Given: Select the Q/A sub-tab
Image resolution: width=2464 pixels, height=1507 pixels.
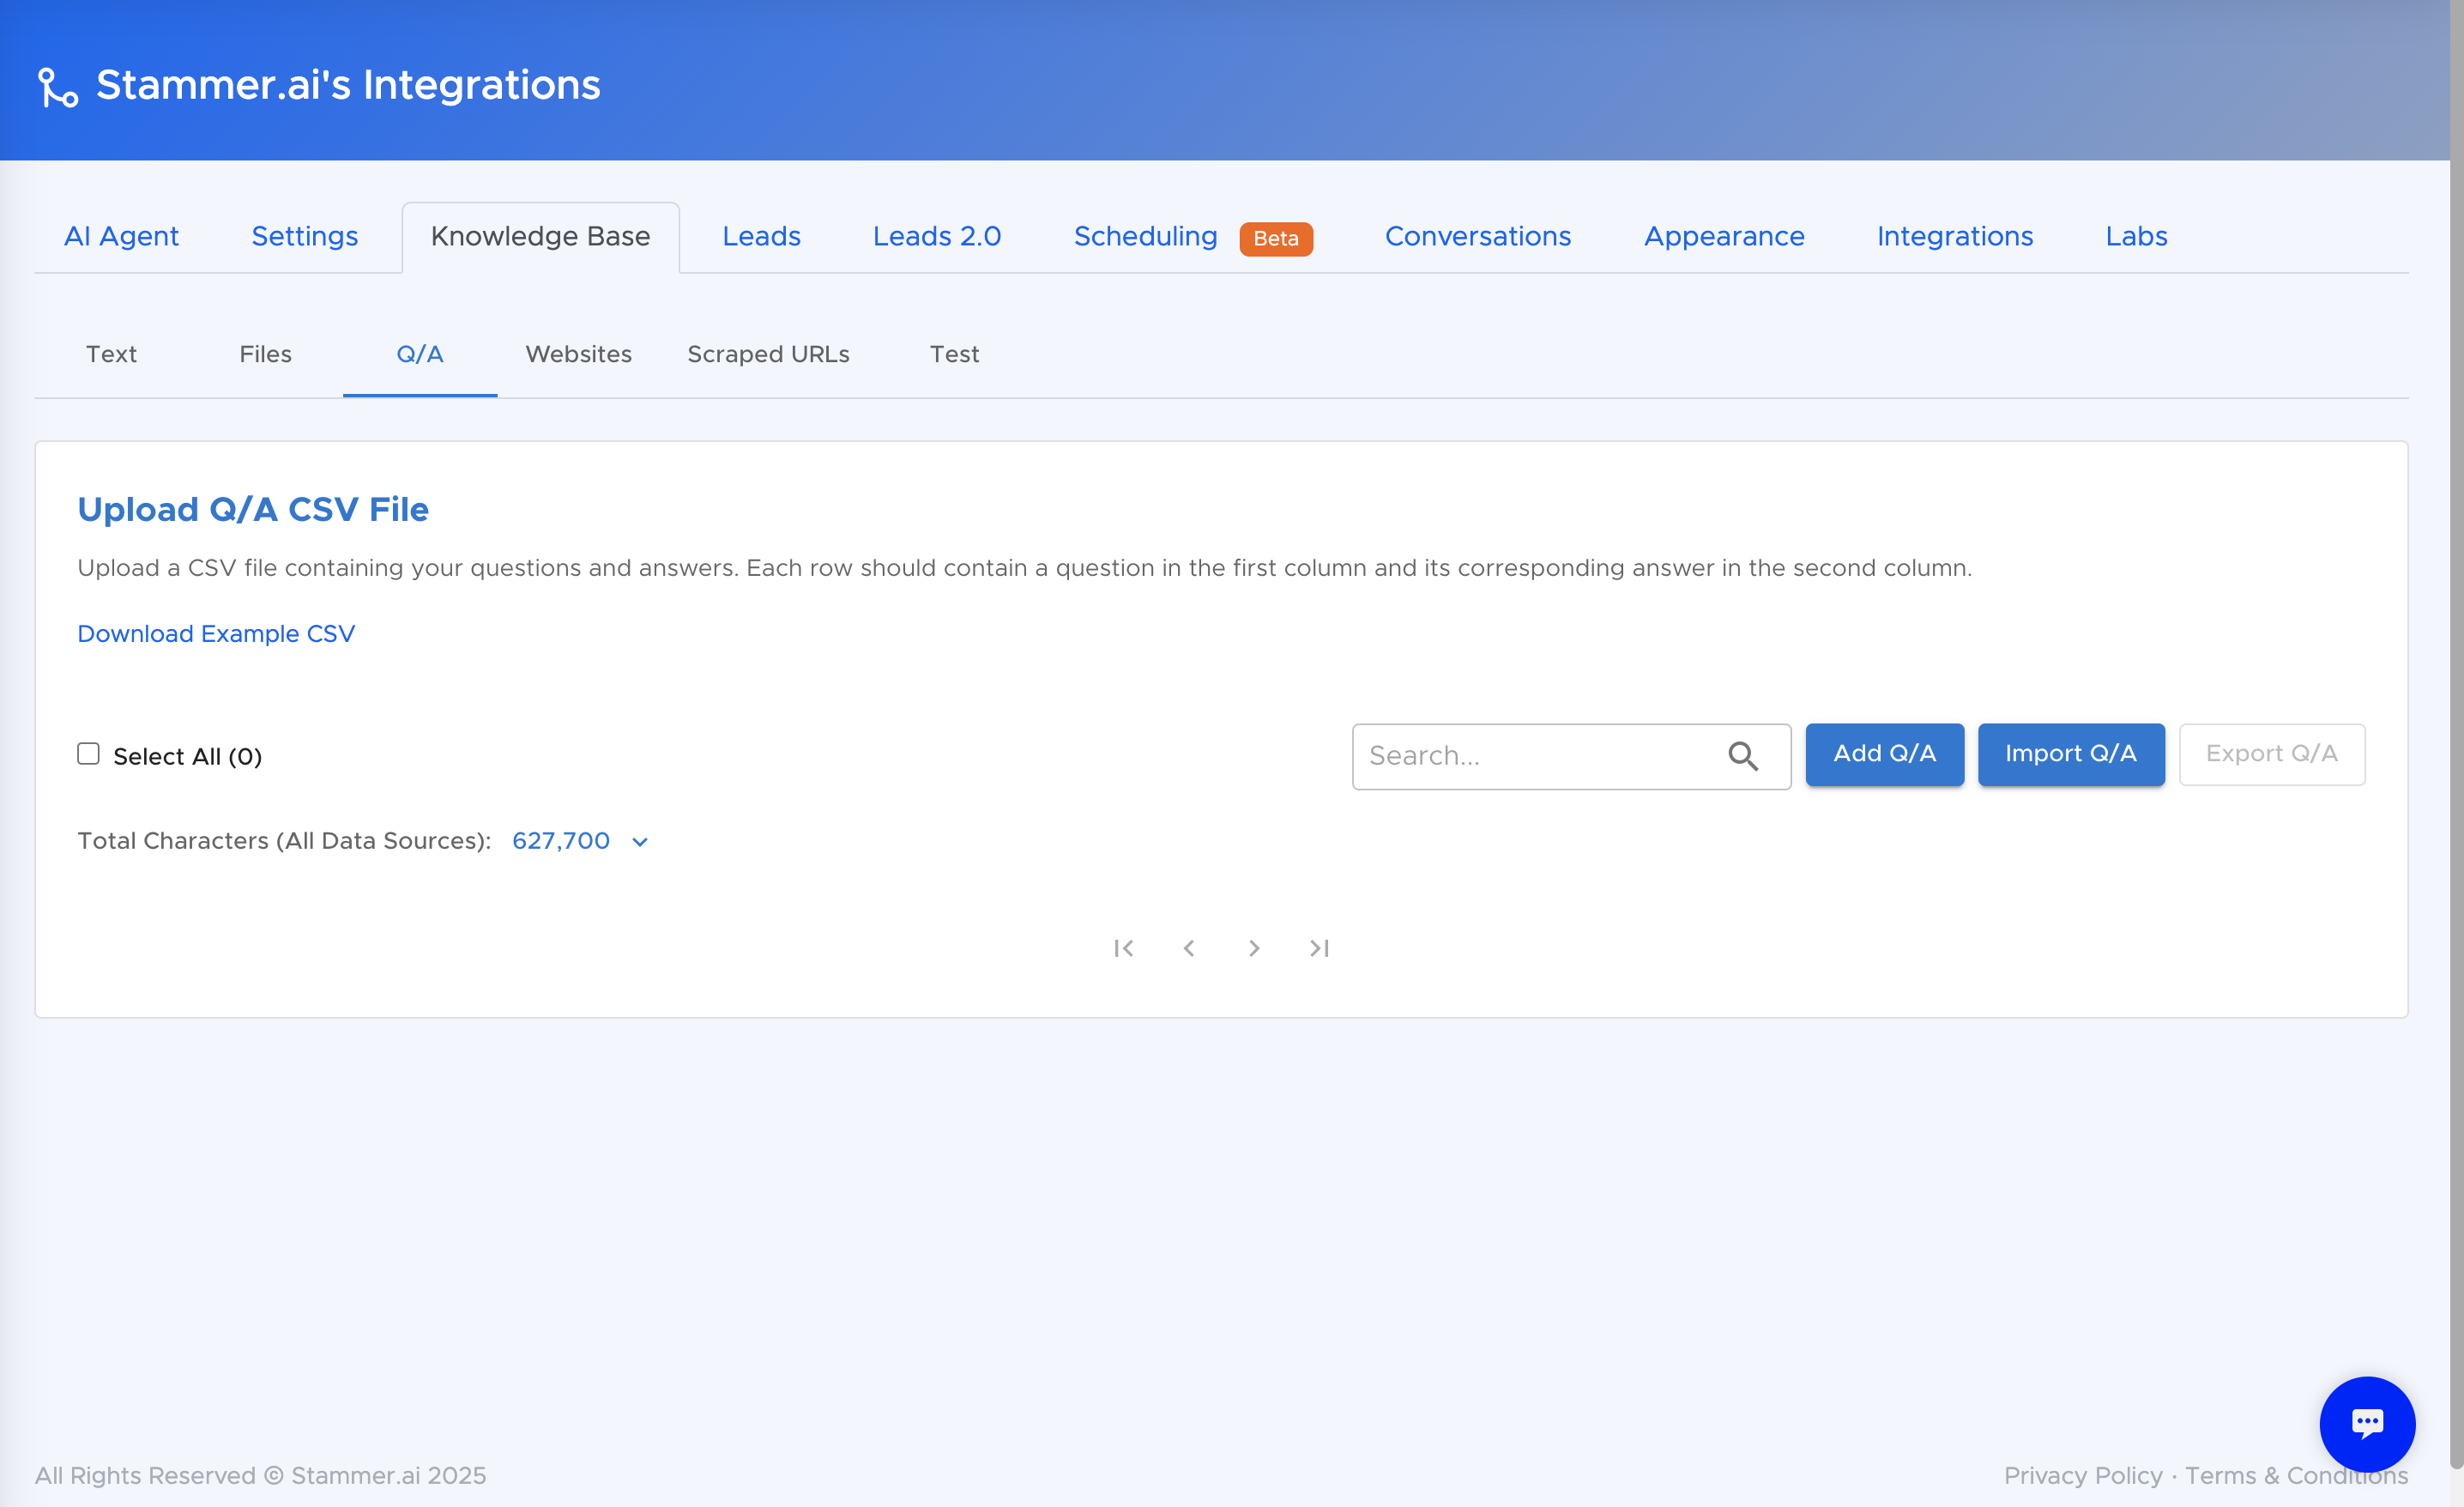Looking at the screenshot, I should 420,354.
